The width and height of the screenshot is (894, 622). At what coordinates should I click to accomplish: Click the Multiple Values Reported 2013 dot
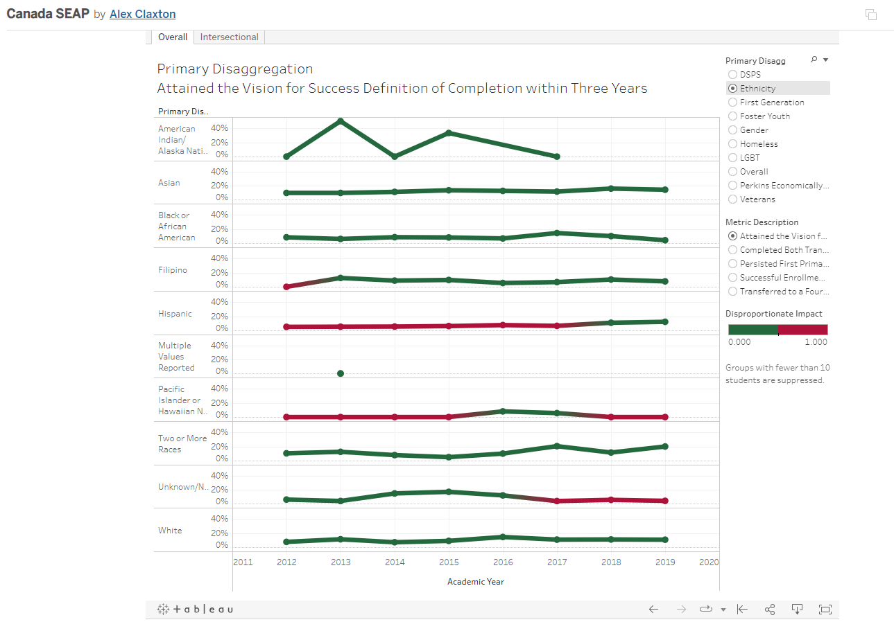point(341,373)
